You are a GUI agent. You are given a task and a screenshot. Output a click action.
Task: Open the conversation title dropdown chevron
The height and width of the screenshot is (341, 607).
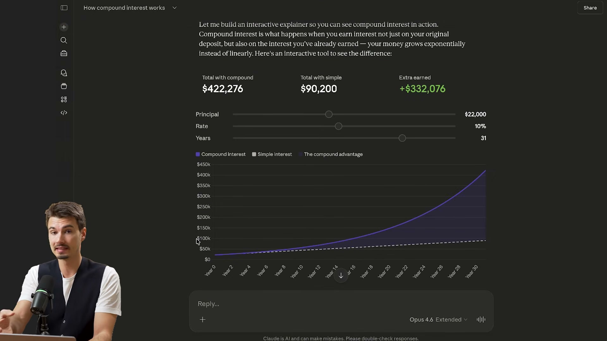(x=175, y=8)
